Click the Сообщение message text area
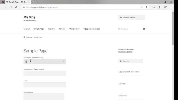 [44, 97]
